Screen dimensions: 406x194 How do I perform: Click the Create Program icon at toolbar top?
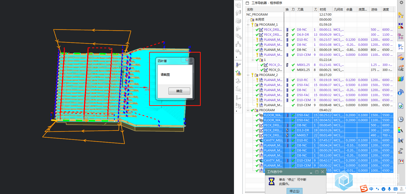pyautogui.click(x=238, y=5)
